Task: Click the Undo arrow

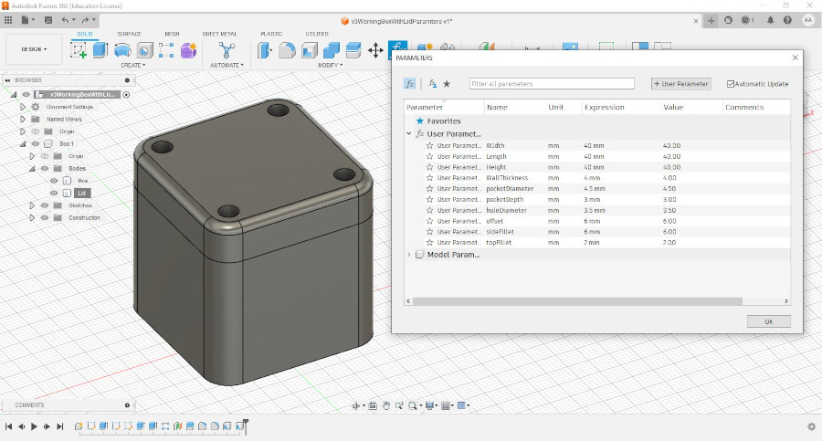Action: [x=65, y=20]
